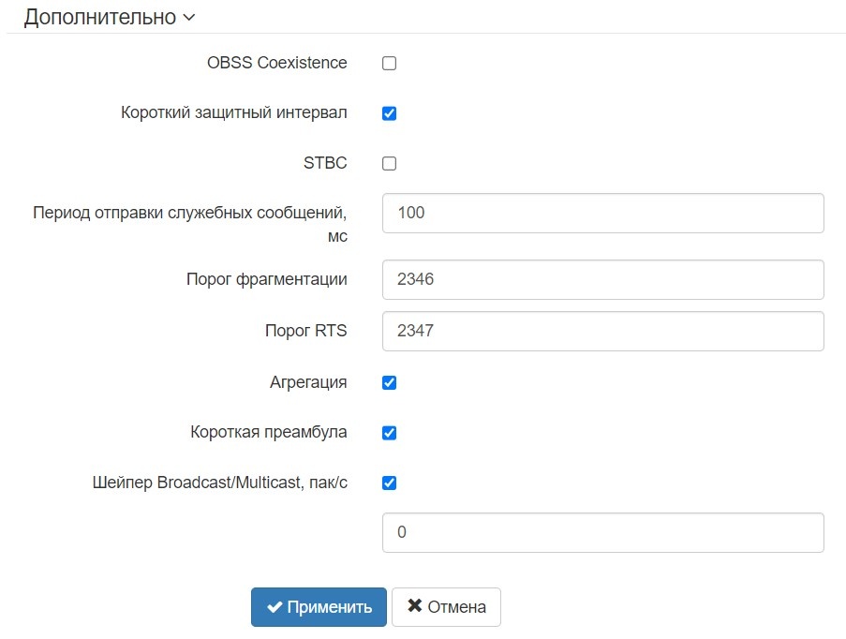Click the X icon on Отмена
This screenshot has height=639, width=846.
[415, 606]
